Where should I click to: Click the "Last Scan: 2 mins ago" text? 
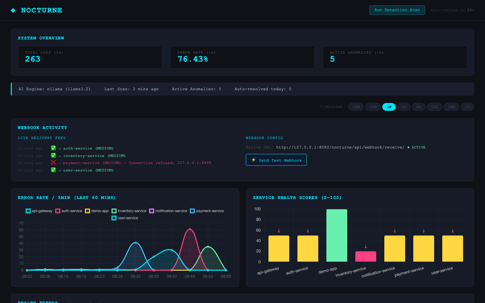pyautogui.click(x=131, y=89)
